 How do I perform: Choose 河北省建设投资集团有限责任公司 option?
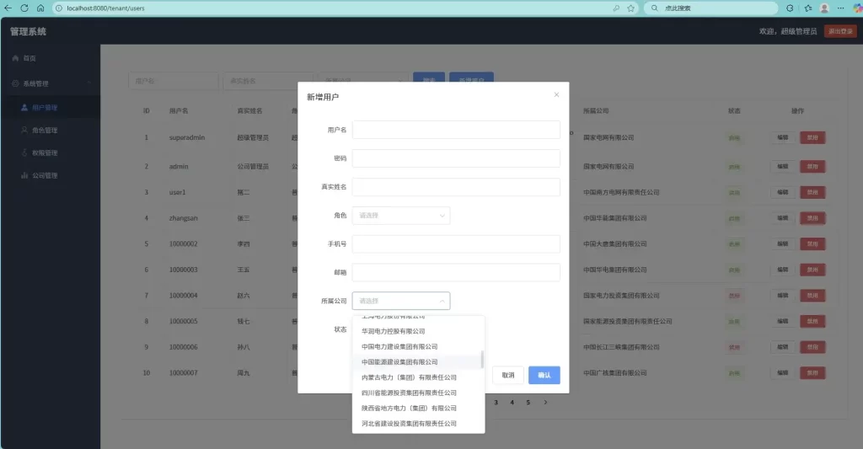pyautogui.click(x=418, y=424)
